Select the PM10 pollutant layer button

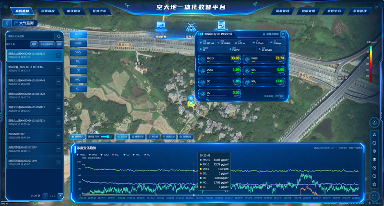[x=78, y=44]
